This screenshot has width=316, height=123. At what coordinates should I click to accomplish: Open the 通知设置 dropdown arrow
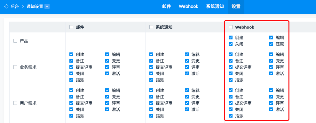coord(47,6)
